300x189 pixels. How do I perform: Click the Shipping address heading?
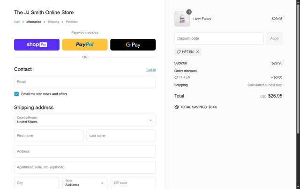[34, 108]
